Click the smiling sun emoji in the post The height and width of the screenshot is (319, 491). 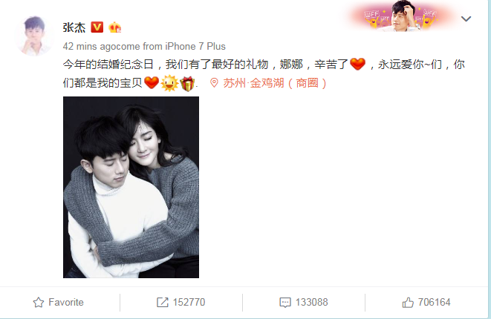pos(169,83)
